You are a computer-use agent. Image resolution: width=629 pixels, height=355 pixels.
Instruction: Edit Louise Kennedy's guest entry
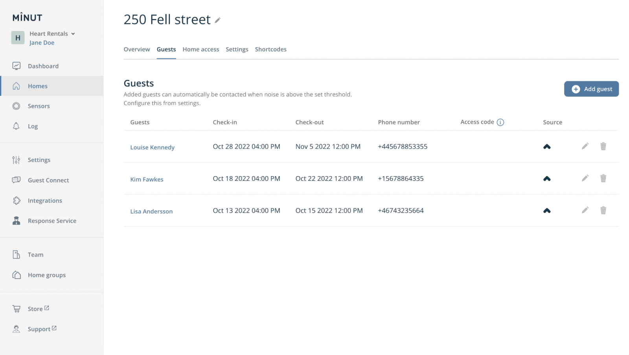coord(585,146)
